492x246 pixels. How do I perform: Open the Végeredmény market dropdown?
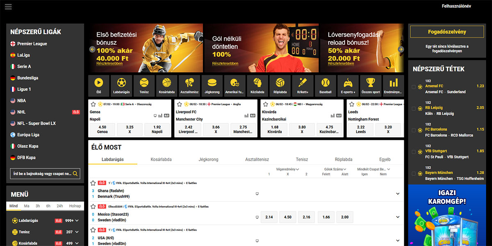[287, 169]
